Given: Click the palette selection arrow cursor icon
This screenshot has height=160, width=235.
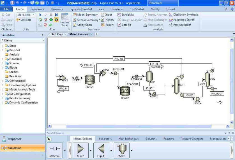Looking at the screenshot, I should [49, 139].
